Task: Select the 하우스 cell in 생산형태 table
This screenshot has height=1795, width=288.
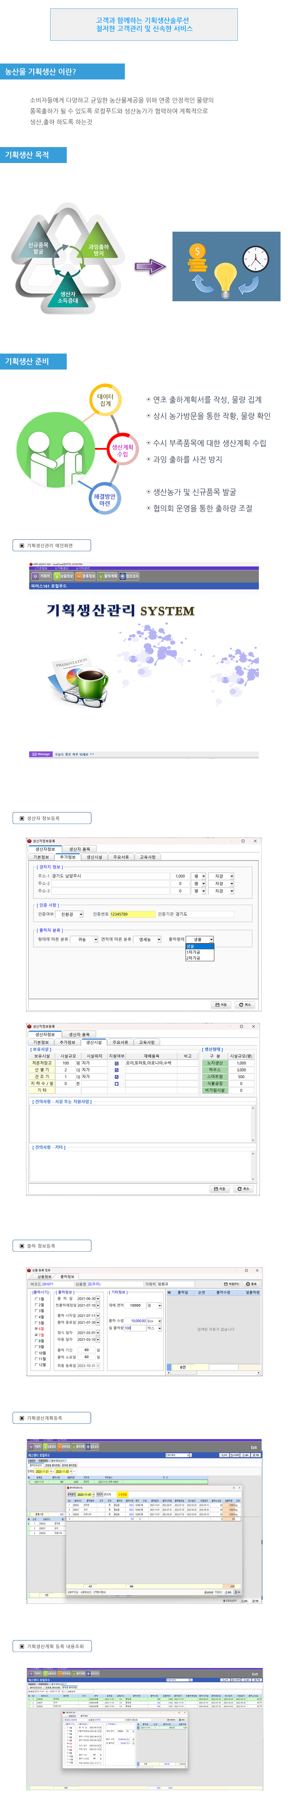Action: (215, 1070)
